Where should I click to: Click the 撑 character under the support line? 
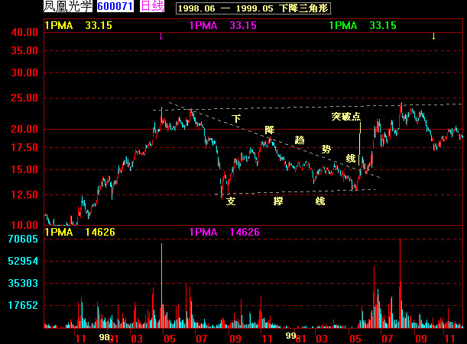(278, 201)
